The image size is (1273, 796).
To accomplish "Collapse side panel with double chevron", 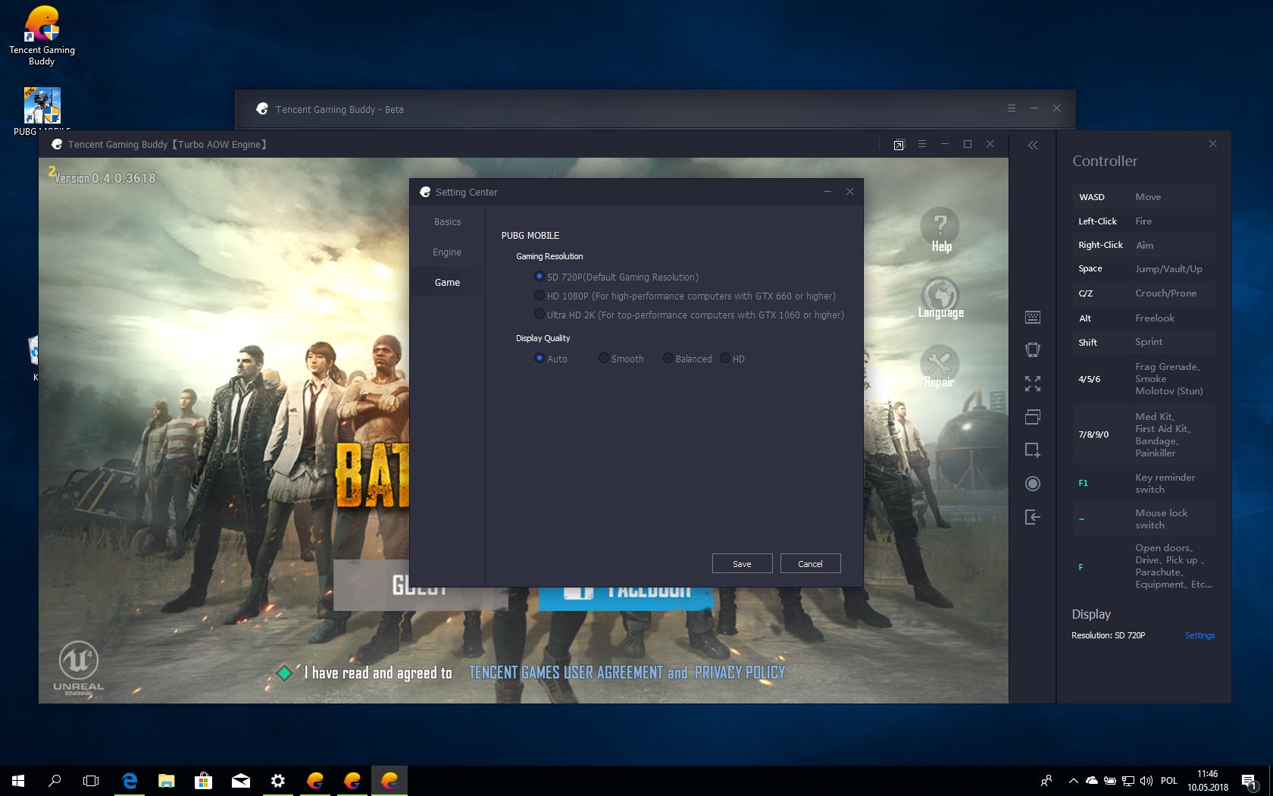I will [1032, 145].
